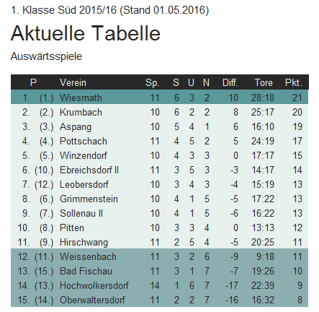This screenshot has width=319, height=312.
Task: Click the Aktuelle Tabelle heading
Action: click(86, 33)
